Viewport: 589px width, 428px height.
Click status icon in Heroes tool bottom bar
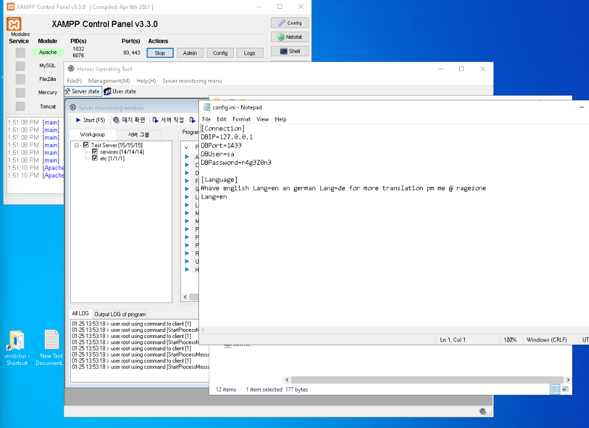[x=483, y=412]
